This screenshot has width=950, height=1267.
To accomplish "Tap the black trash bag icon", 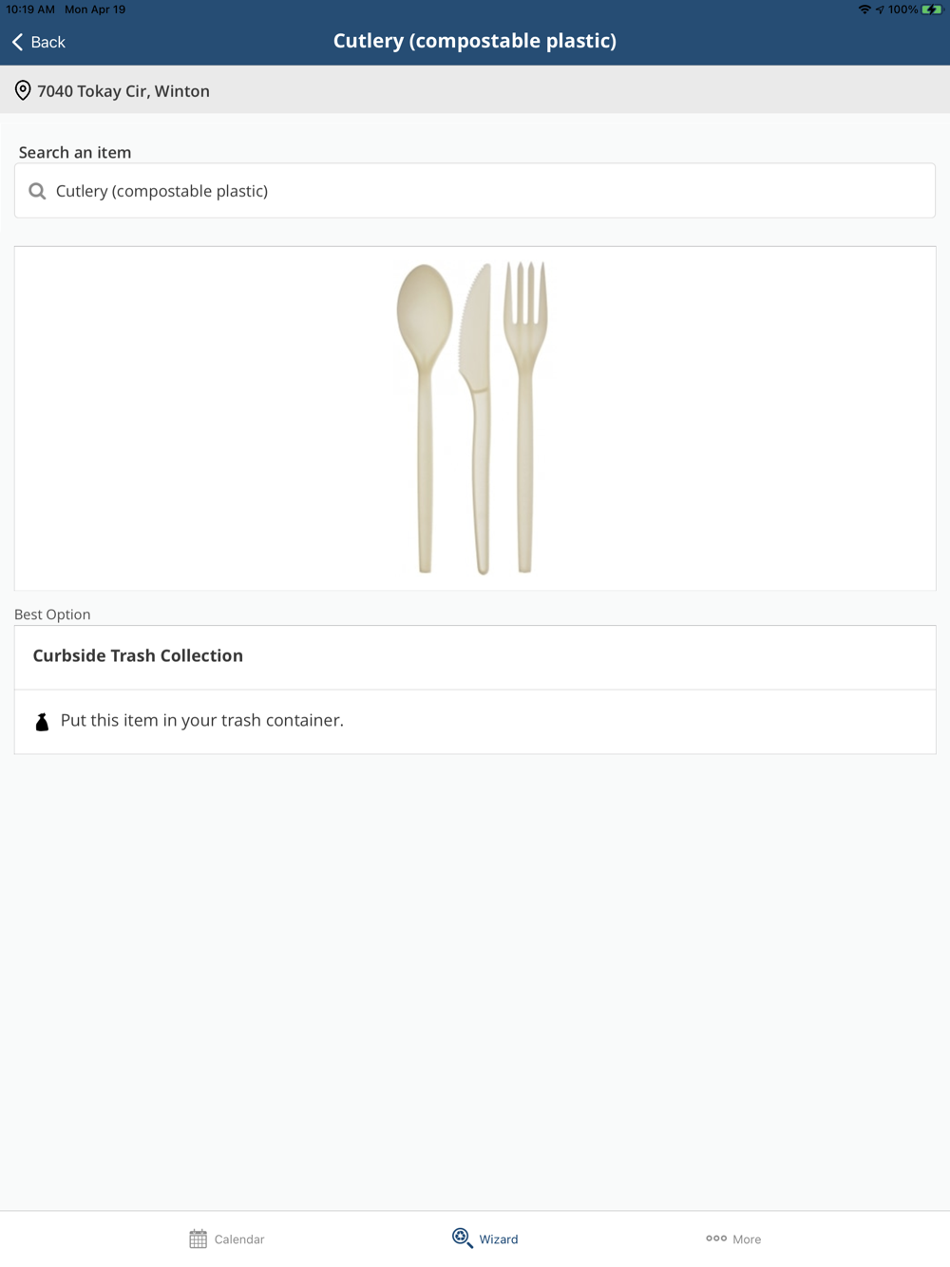I will tap(42, 722).
